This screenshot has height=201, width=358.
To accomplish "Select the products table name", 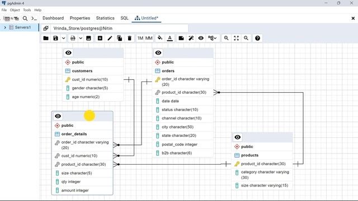I will click(250, 155).
